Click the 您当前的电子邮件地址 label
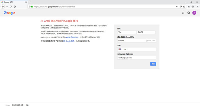 125,54
